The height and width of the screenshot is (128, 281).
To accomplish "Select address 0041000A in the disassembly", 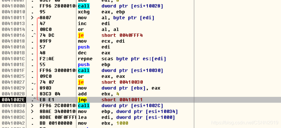I will [13, 6].
